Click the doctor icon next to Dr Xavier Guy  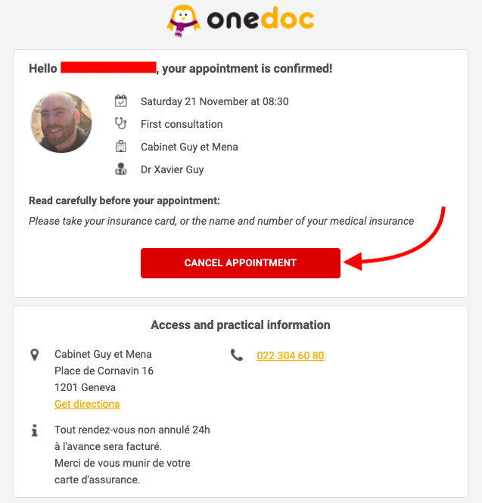pos(121,169)
